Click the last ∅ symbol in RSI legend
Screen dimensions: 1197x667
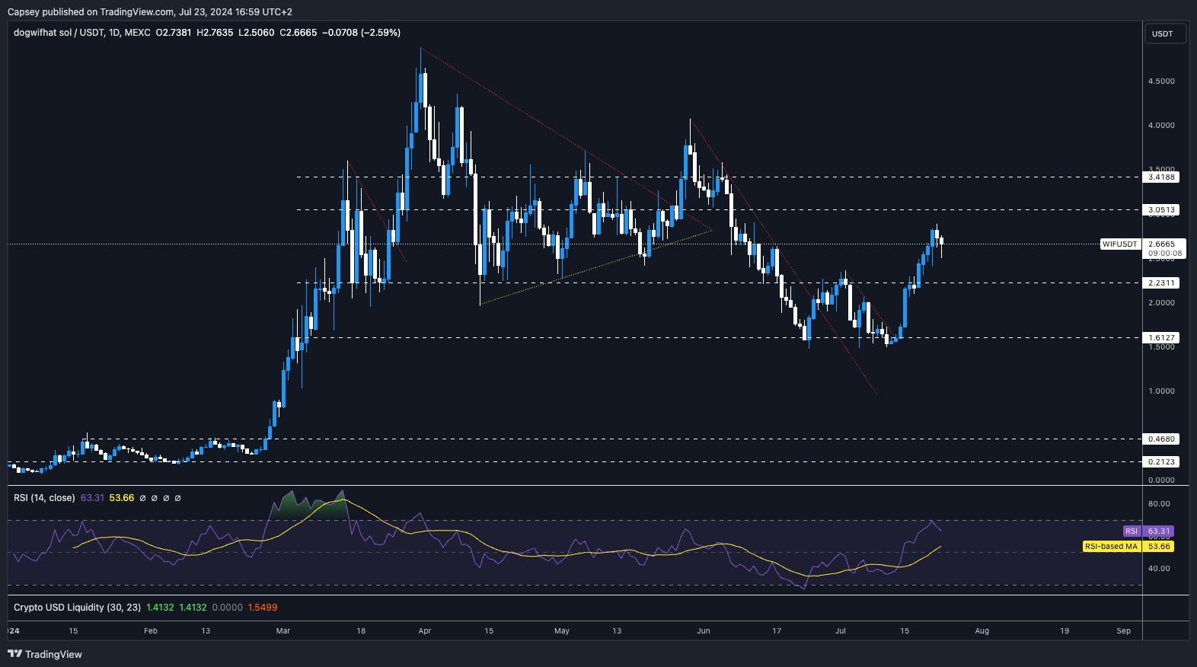pyautogui.click(x=178, y=498)
